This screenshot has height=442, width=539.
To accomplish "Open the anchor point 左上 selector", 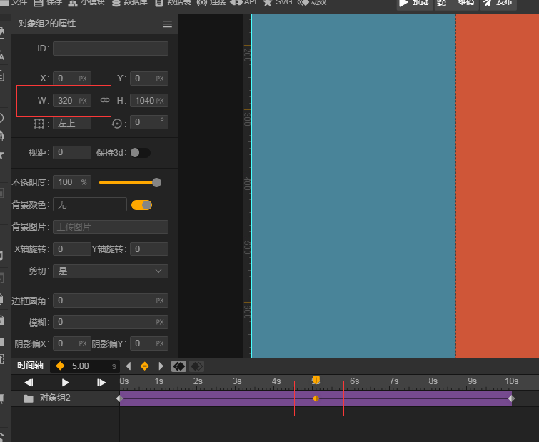I will click(x=72, y=123).
